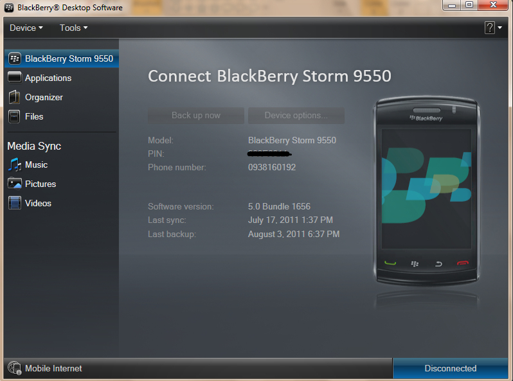Image resolution: width=513 pixels, height=381 pixels.
Task: Click the 'Model:' label
Action: point(161,140)
